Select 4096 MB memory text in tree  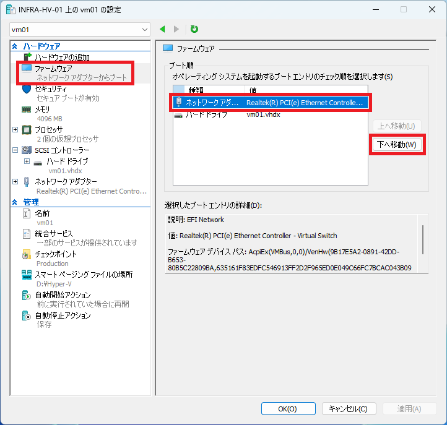tap(50, 119)
